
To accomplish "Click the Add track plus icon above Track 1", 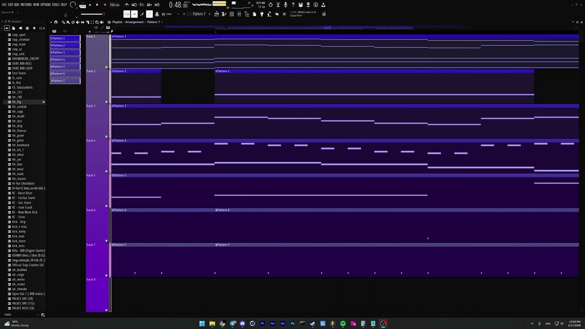I will pos(90,32).
